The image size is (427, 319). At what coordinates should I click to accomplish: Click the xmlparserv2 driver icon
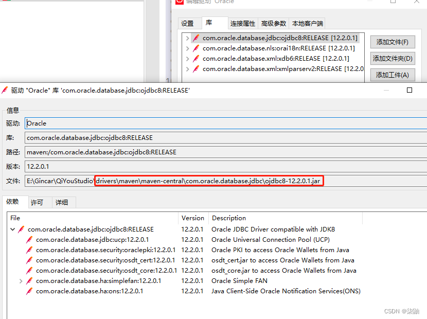(x=196, y=68)
